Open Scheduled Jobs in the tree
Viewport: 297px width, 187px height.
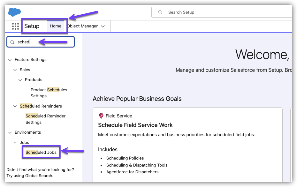click(41, 152)
